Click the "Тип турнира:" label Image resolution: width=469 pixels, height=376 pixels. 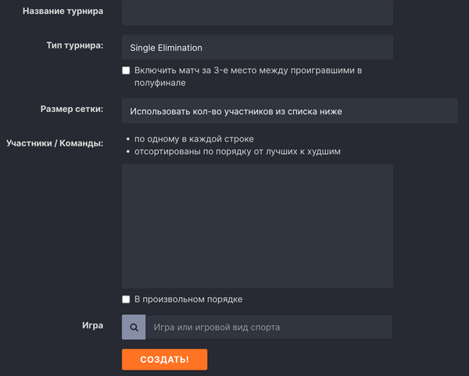tap(74, 46)
